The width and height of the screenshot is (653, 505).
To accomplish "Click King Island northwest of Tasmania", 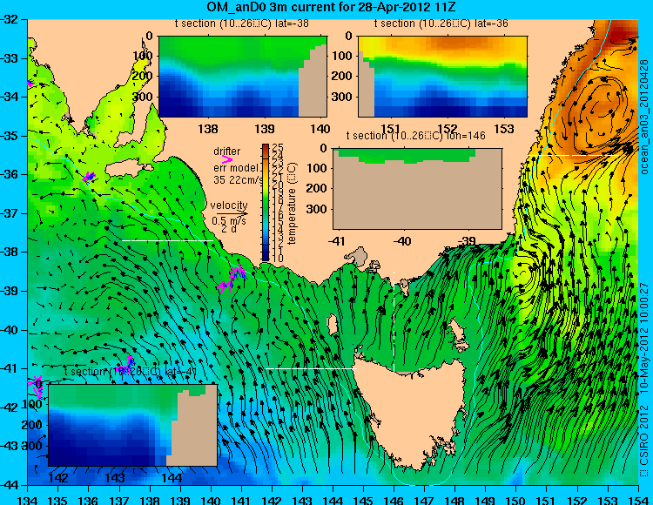I will click(x=332, y=324).
